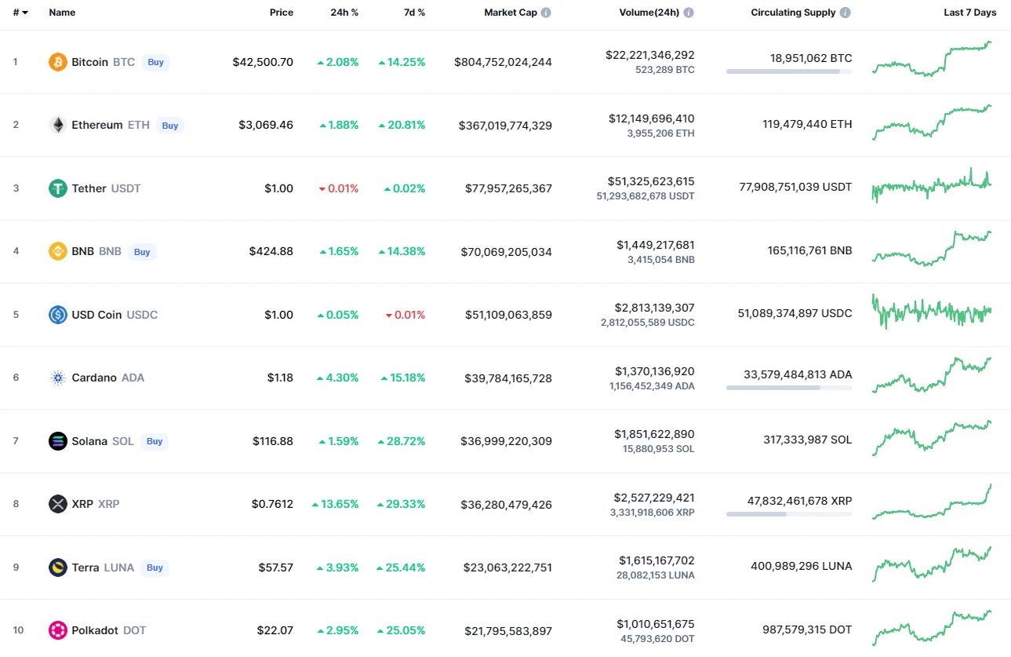The width and height of the screenshot is (1011, 657).
Task: Sort by rank using the # arrow
Action: coord(25,13)
